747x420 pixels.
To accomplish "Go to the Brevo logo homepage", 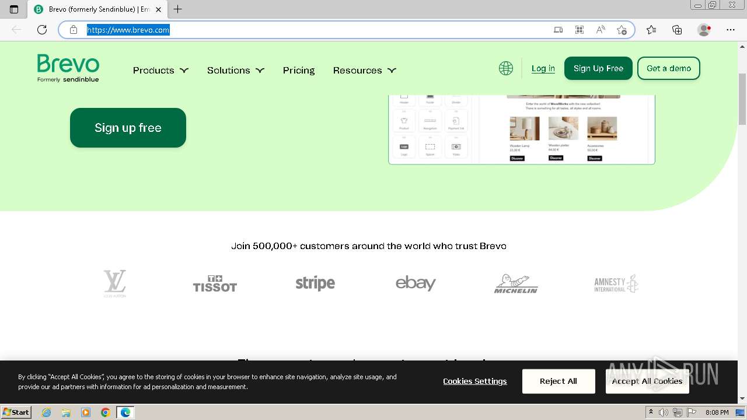I will [x=68, y=68].
